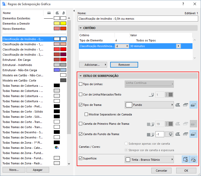Click the Remover button
Viewport: 201px width, 176px height.
(x=124, y=65)
